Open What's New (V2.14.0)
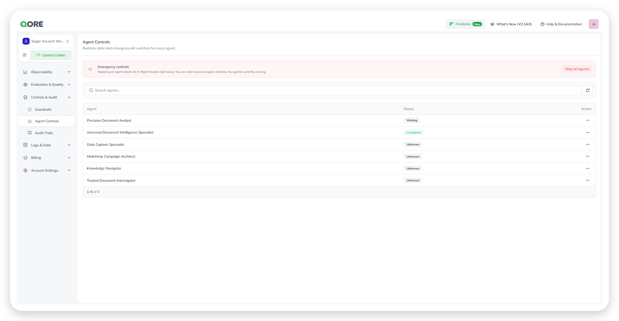 511,24
